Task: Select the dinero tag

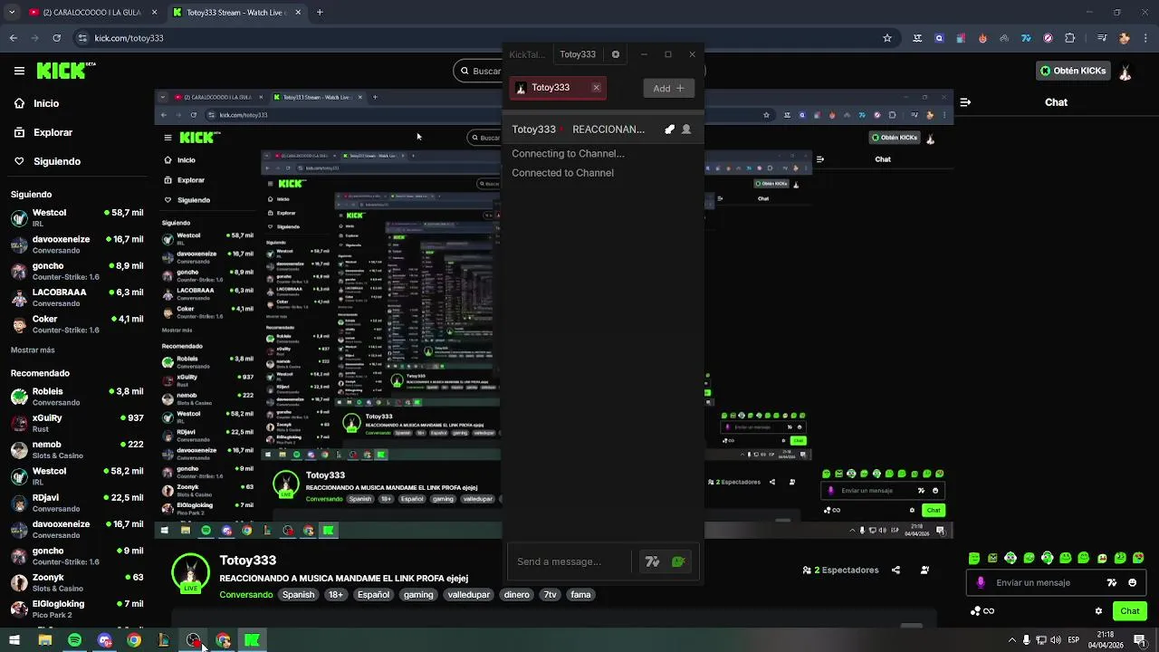Action: point(517,595)
